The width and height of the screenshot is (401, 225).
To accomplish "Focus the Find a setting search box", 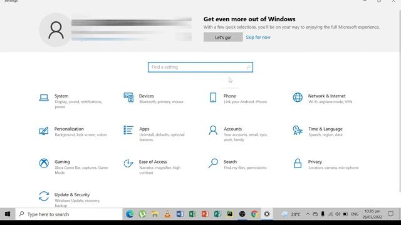I will coord(200,67).
